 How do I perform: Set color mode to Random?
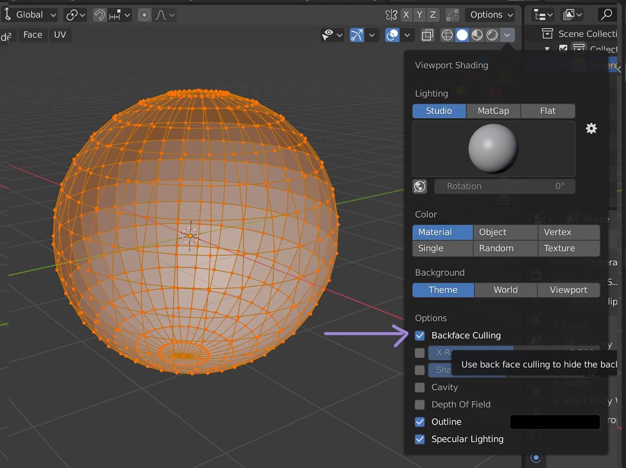point(505,248)
